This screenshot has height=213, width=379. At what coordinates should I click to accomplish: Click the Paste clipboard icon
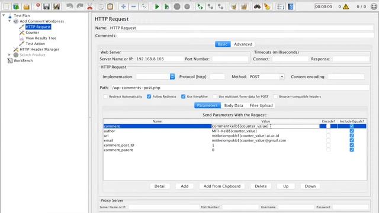click(110, 7)
